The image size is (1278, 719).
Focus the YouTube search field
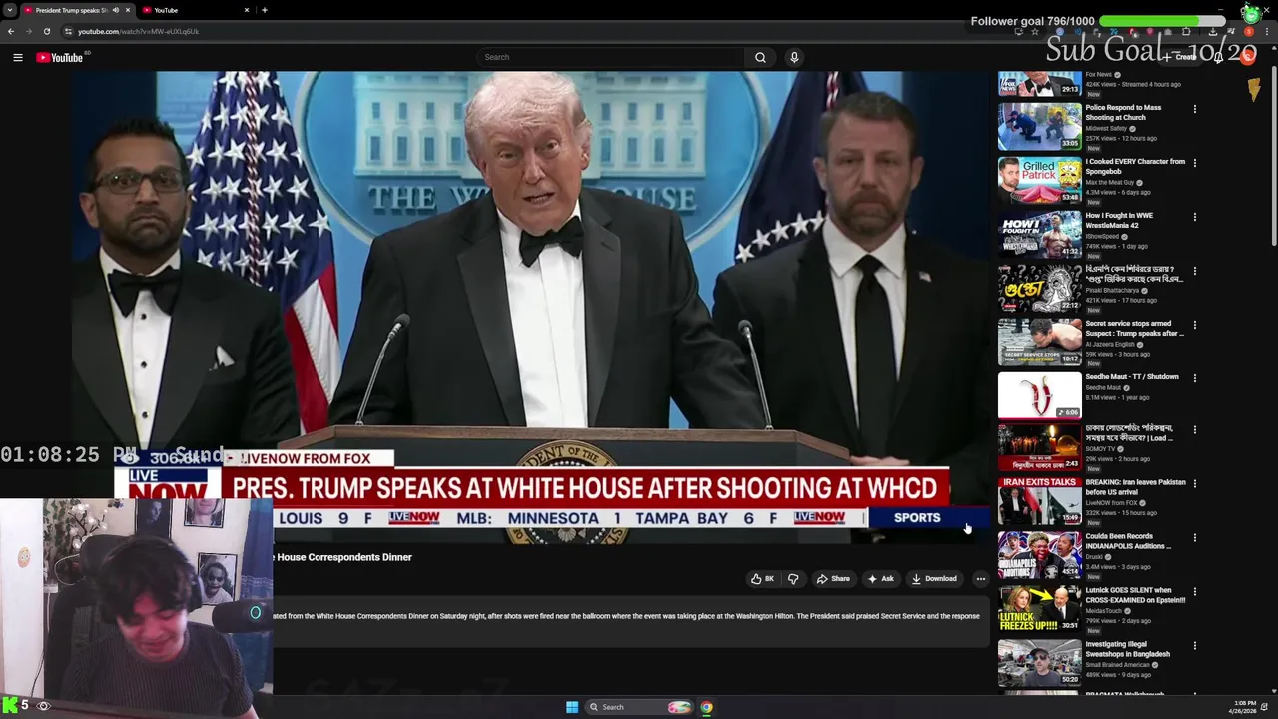pyautogui.click(x=610, y=57)
